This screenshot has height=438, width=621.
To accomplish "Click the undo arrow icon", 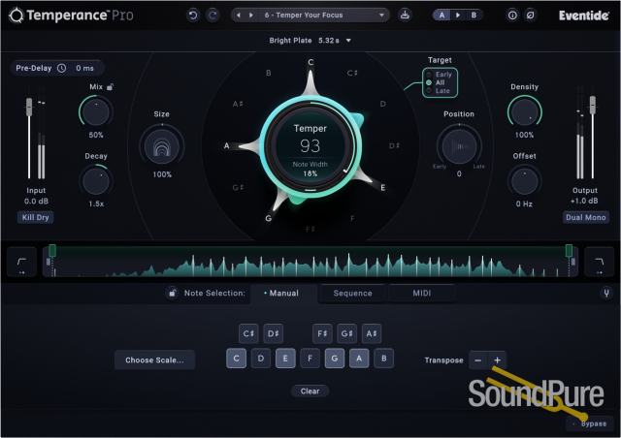I will click(193, 16).
